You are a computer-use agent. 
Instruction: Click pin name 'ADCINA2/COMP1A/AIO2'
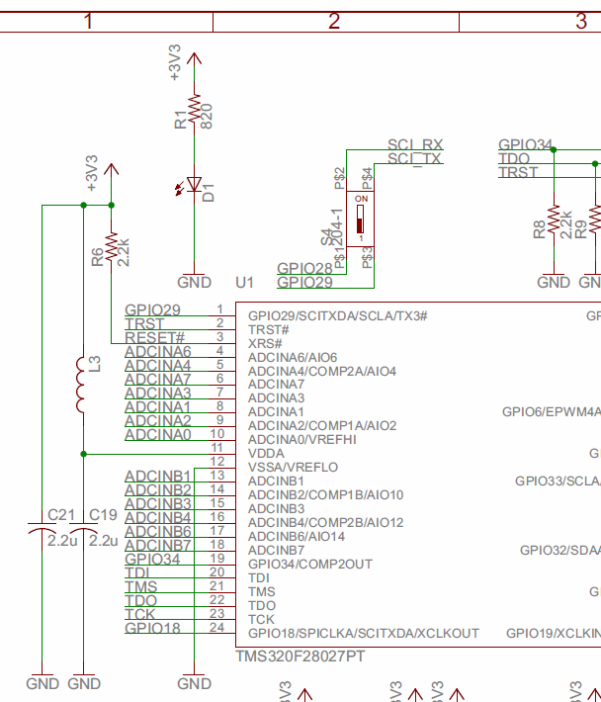[x=322, y=426]
